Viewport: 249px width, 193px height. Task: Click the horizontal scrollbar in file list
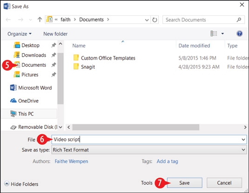click(136, 127)
